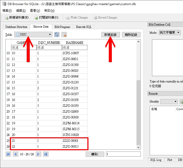Switch to Browse Data tab
Viewport: 183px width, 168px height.
(41, 27)
